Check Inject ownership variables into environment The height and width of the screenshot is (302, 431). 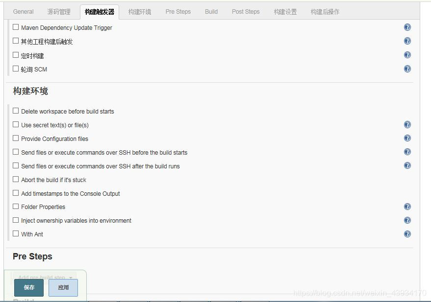pos(16,220)
